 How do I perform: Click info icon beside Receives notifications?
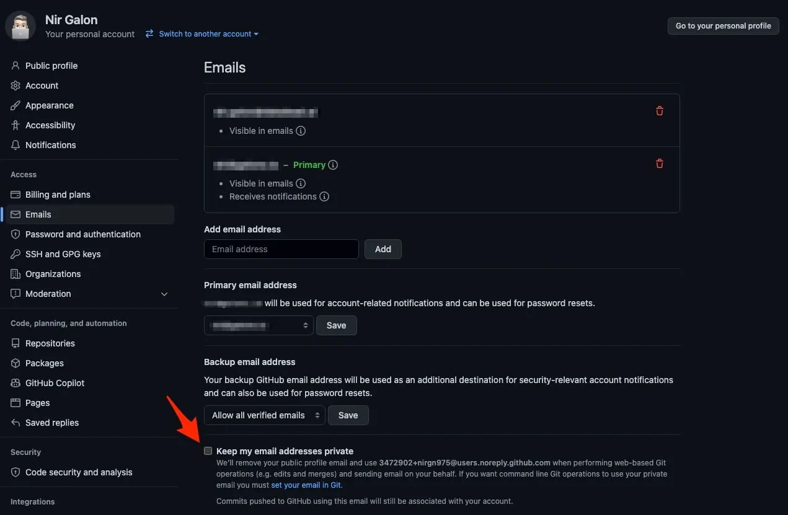(324, 196)
